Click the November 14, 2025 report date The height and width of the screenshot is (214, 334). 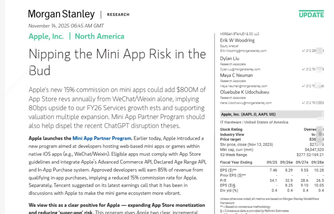click(x=66, y=26)
